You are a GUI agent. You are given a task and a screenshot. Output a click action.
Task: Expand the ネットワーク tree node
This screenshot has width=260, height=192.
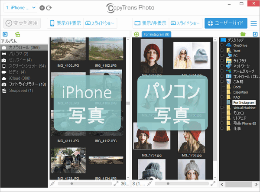click(222, 66)
